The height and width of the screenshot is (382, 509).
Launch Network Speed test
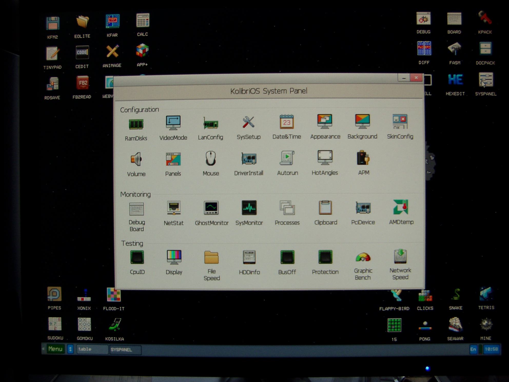(x=400, y=256)
